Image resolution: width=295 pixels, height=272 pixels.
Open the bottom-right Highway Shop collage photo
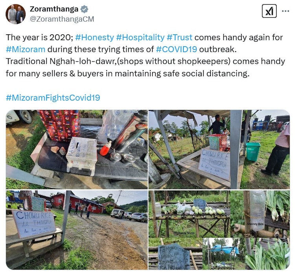coord(219,230)
